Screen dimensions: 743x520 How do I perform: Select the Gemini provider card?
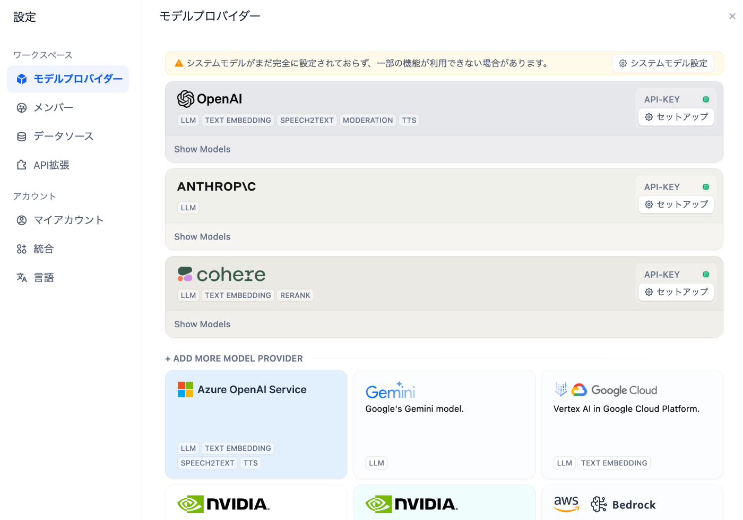(444, 424)
